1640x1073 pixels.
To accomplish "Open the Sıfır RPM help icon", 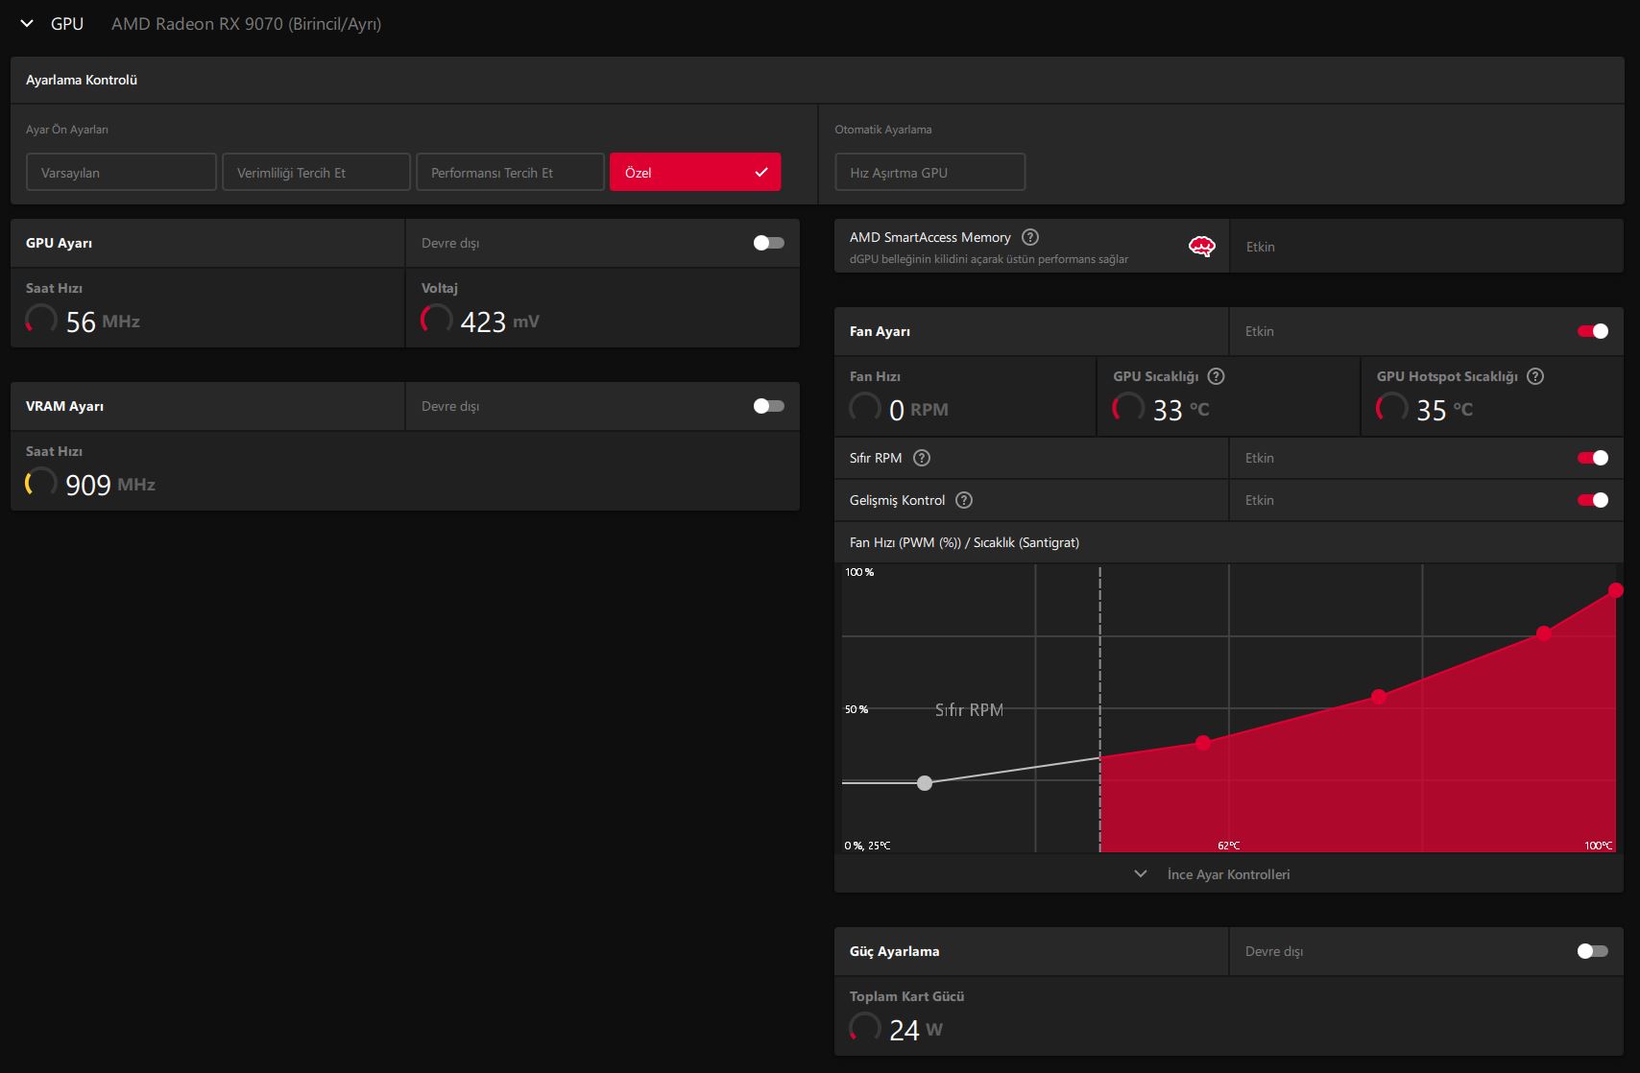I will pyautogui.click(x=922, y=458).
